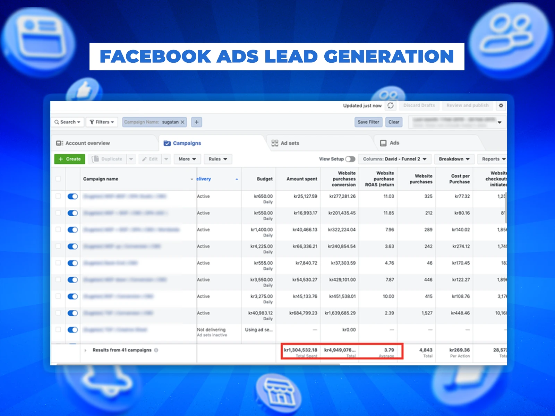
Task: Switch to the Ad sets tab
Action: pyautogui.click(x=285, y=143)
